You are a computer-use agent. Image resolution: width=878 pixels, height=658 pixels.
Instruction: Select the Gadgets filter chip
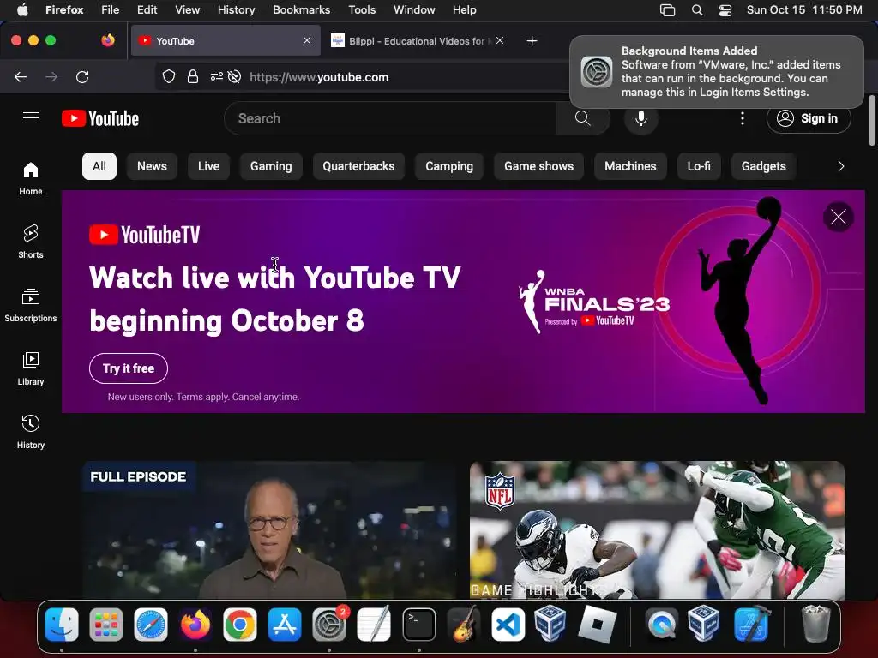(x=764, y=166)
